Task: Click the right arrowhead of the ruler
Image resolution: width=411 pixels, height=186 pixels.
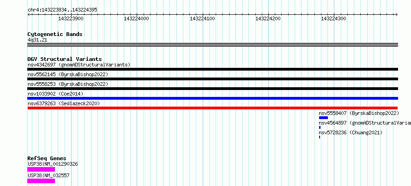Action: [x=396, y=14]
